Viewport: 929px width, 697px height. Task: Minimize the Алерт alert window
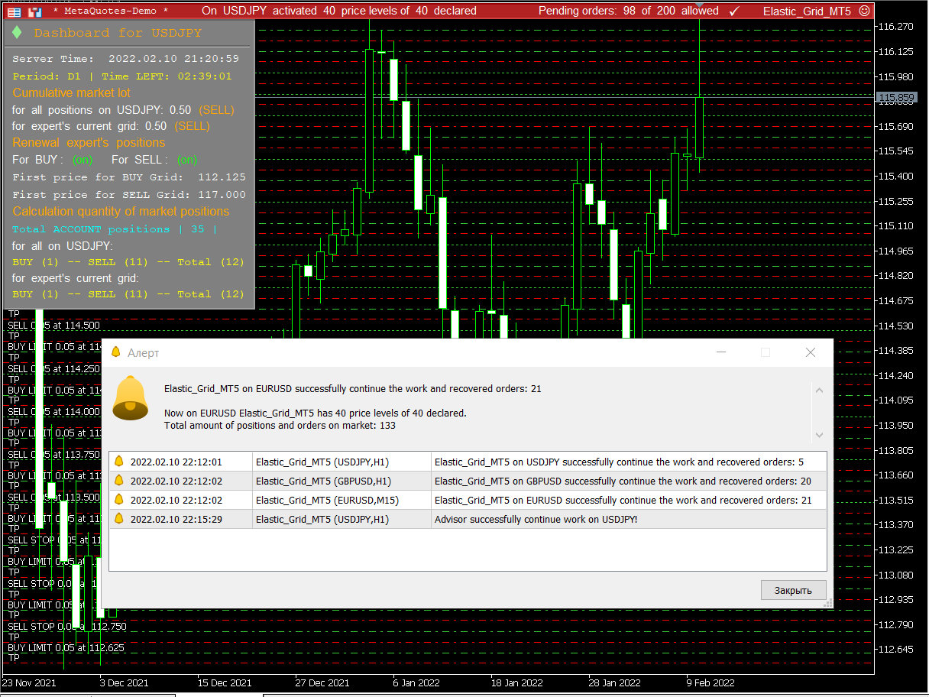[x=720, y=352]
